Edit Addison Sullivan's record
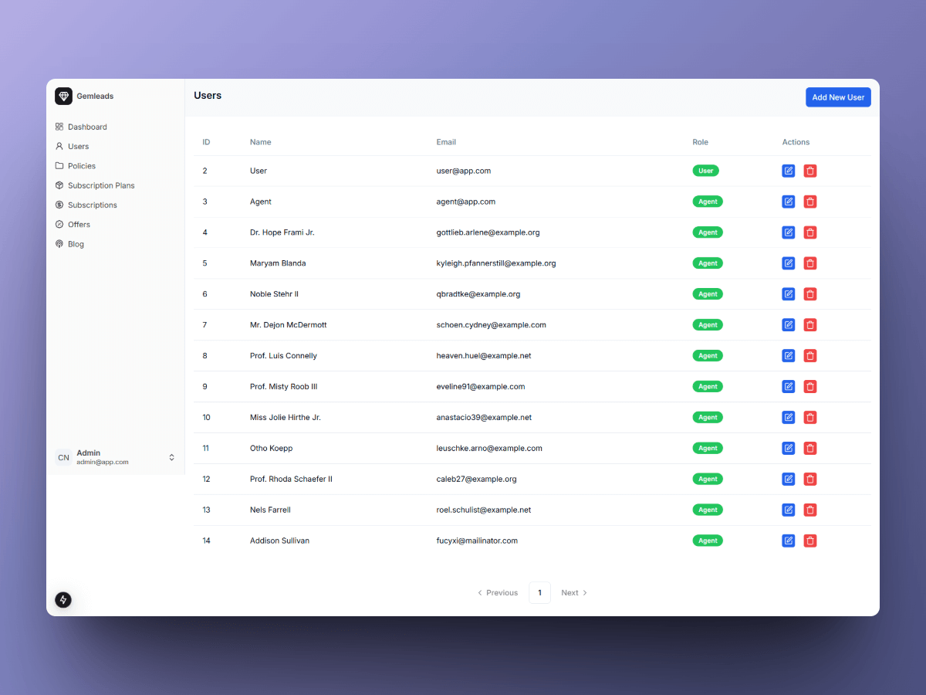The image size is (926, 695). coord(788,541)
